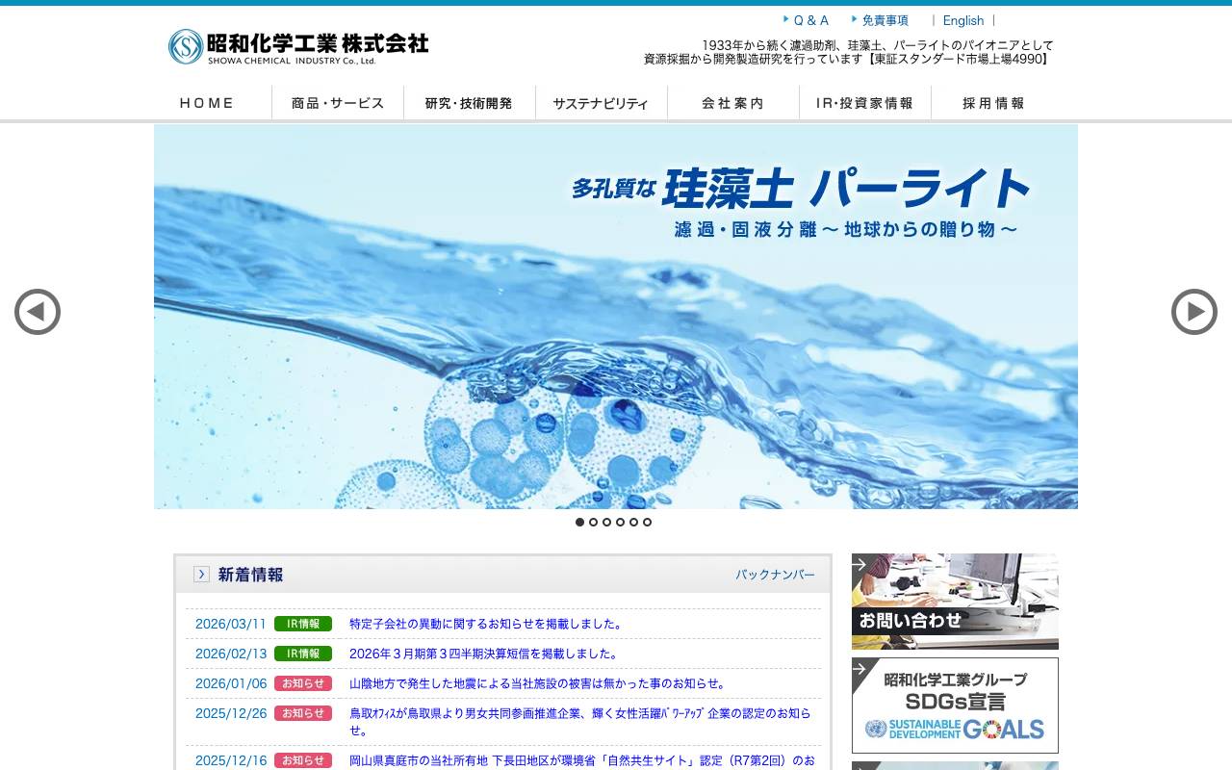Click the IR情報 tag on the 2026/03/11 entry
This screenshot has height=770, width=1232.
pos(303,624)
